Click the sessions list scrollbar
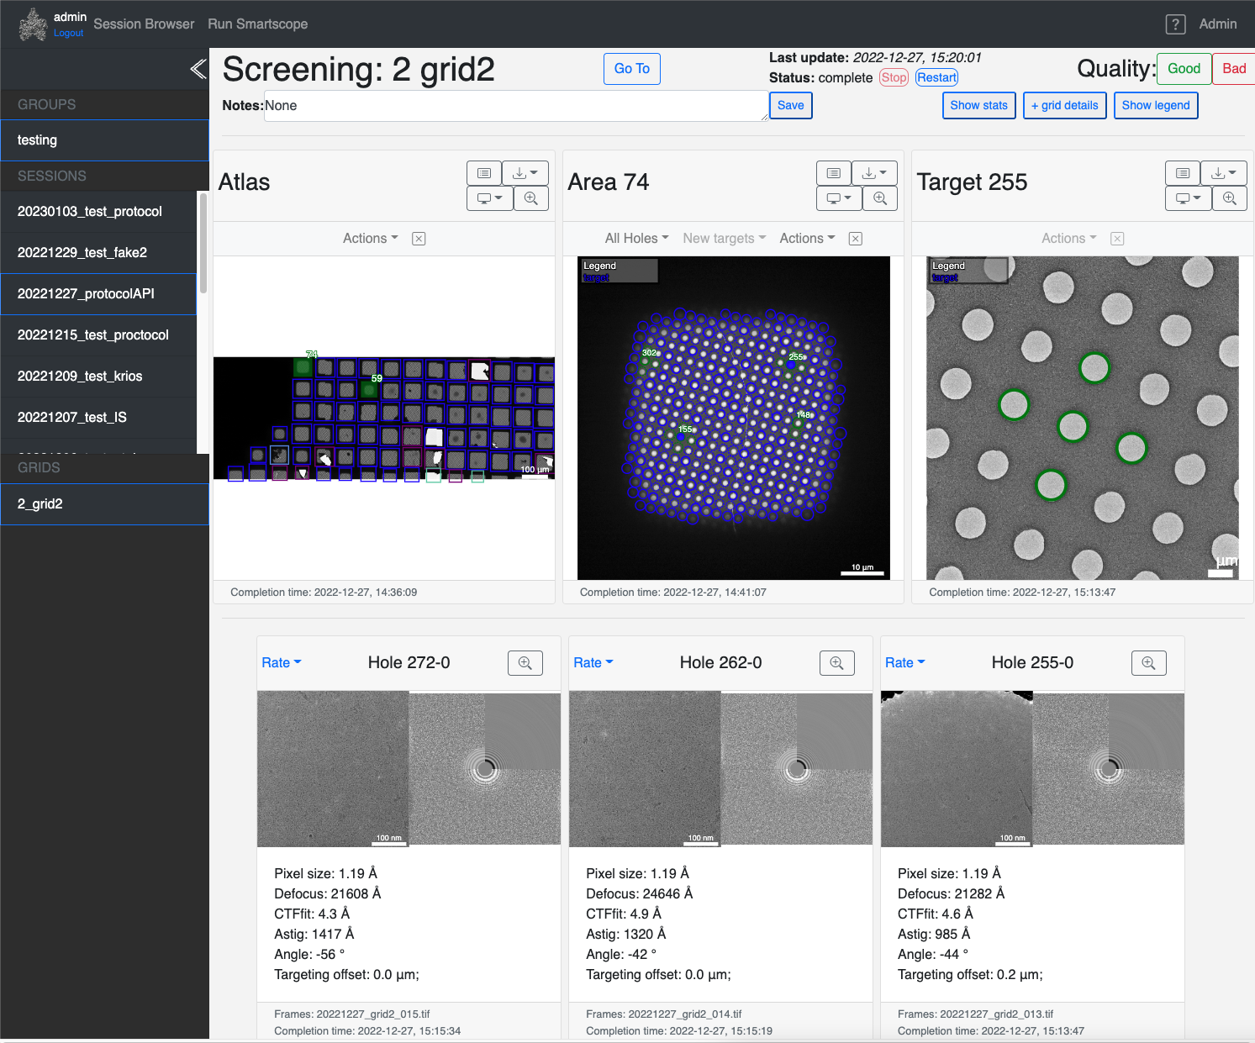Viewport: 1255px width, 1043px height. (203, 244)
